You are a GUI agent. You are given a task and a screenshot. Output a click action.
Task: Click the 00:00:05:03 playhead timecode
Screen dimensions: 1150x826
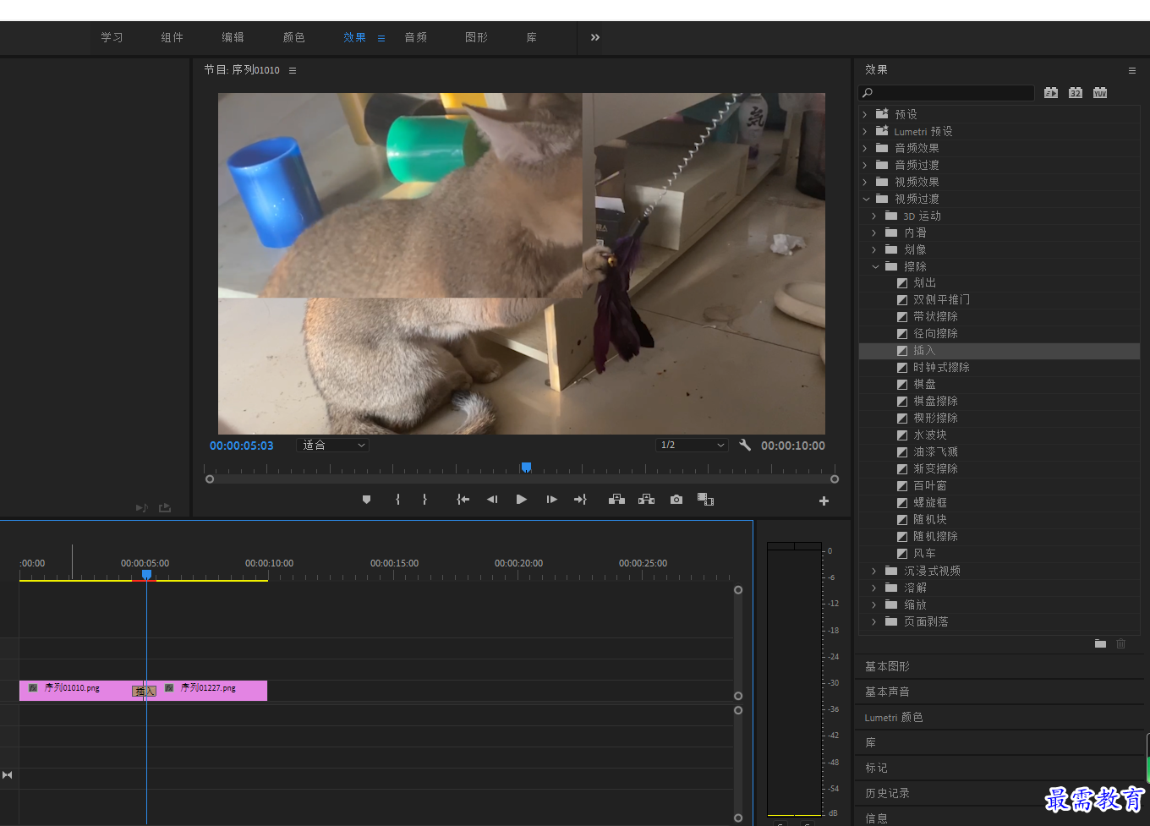[242, 446]
